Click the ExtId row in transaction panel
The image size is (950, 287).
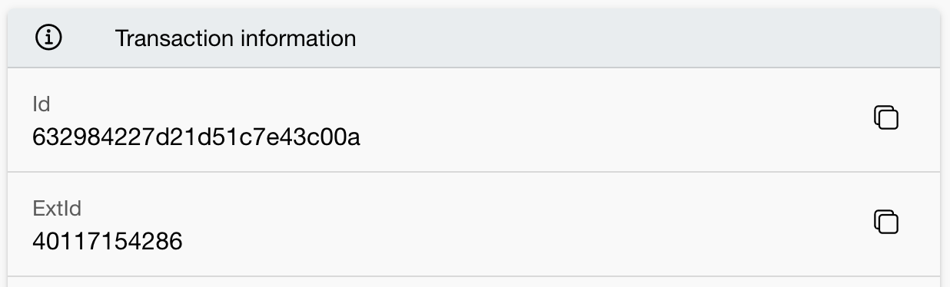[x=473, y=224]
